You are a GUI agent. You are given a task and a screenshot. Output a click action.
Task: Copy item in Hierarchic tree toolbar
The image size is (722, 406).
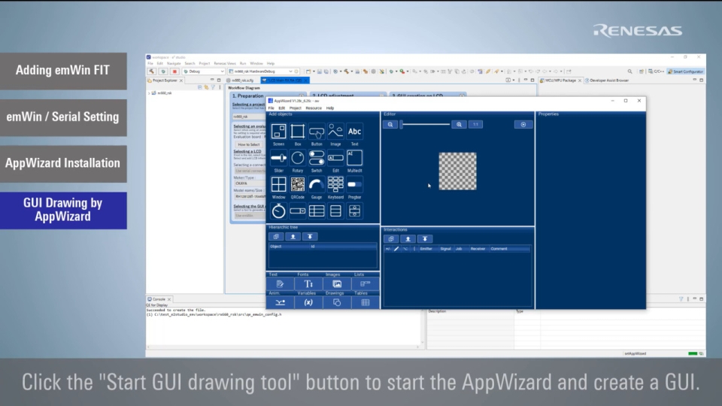(276, 237)
